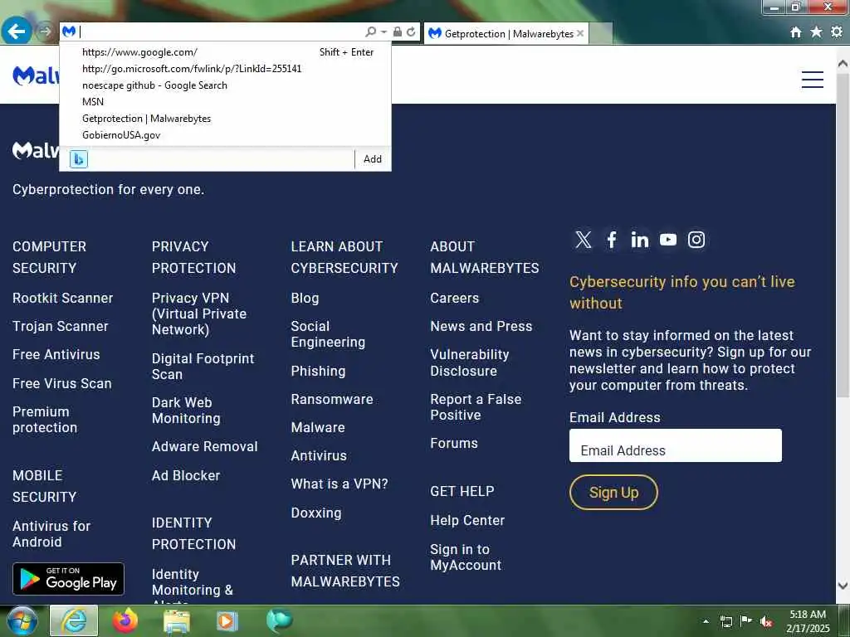Select noescape github - Google Search suggestion

click(225, 85)
